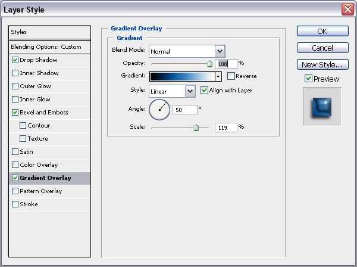The image size is (357, 267).
Task: Toggle the Drop Shadow checkbox
Action: (x=15, y=60)
